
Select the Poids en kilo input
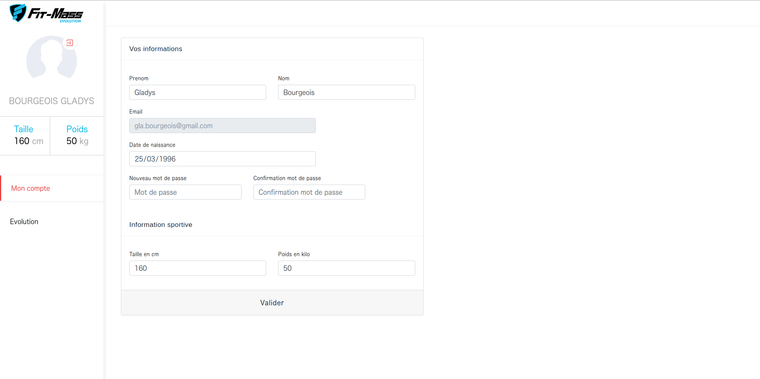click(346, 268)
